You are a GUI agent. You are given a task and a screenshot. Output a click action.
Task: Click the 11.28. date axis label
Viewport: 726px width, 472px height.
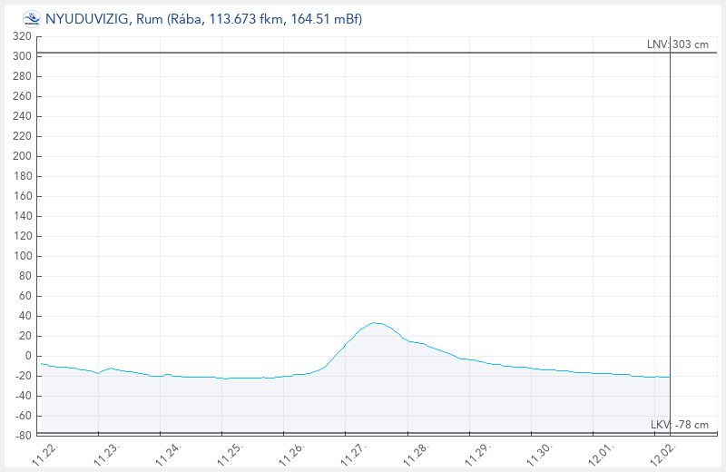tap(416, 455)
